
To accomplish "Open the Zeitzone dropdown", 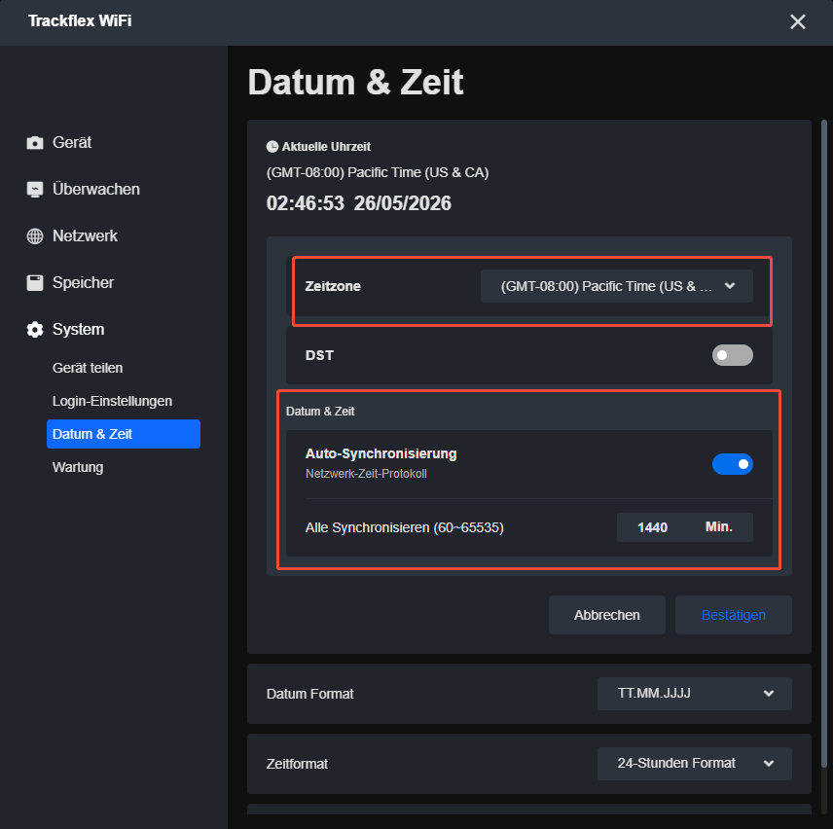I will tap(616, 286).
